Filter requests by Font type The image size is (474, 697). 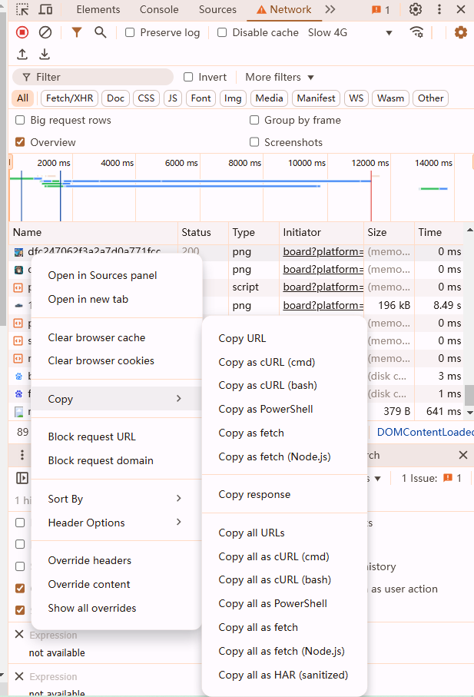(201, 98)
